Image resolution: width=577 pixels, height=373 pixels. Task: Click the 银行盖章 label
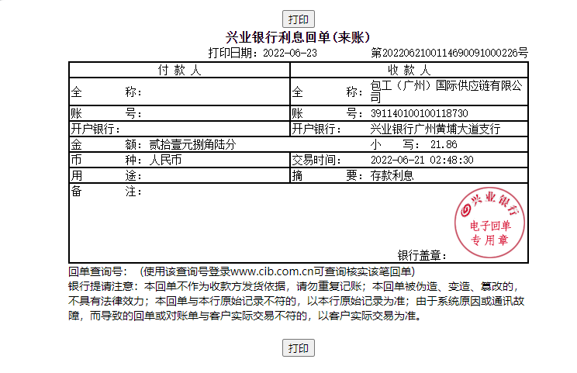pyautogui.click(x=422, y=255)
